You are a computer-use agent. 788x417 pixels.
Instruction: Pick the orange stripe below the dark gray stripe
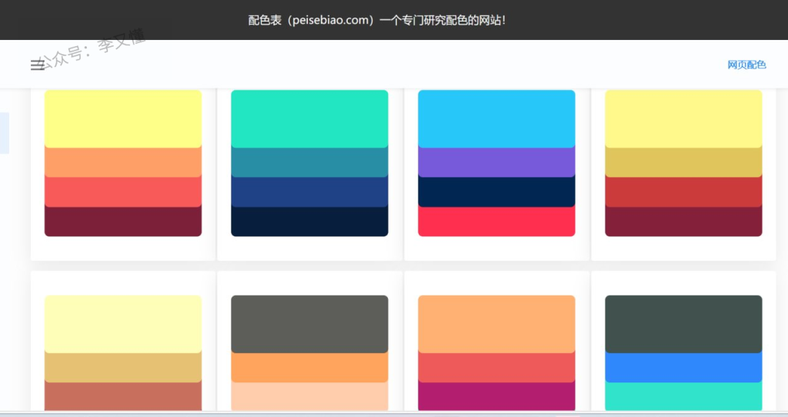click(x=309, y=368)
